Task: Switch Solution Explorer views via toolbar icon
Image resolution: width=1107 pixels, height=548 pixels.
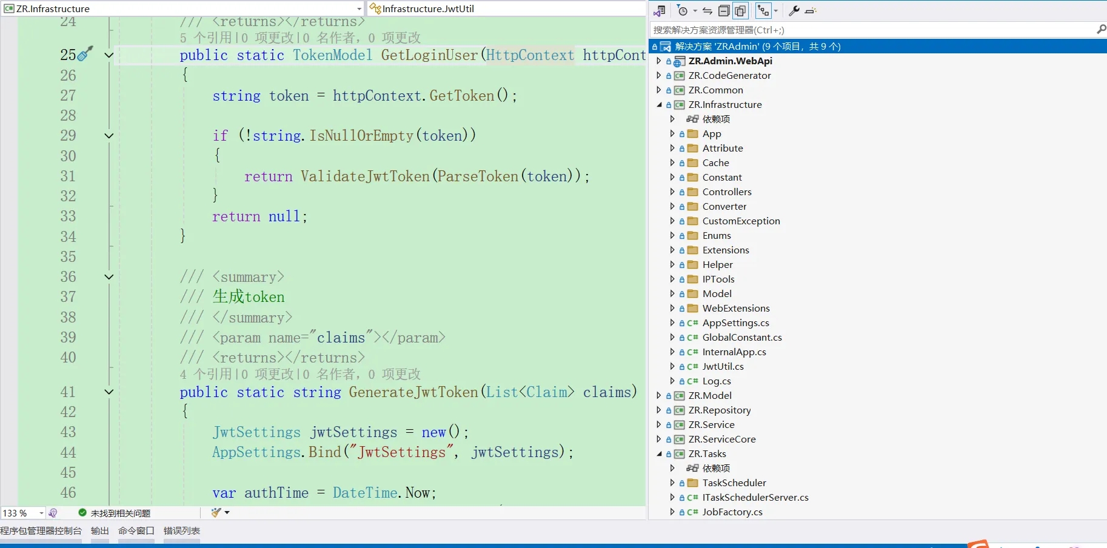Action: pos(660,10)
